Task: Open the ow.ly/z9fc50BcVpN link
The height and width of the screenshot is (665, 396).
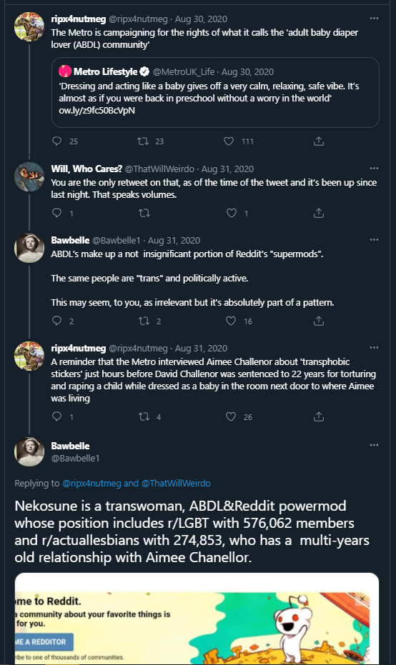Action: 96,110
